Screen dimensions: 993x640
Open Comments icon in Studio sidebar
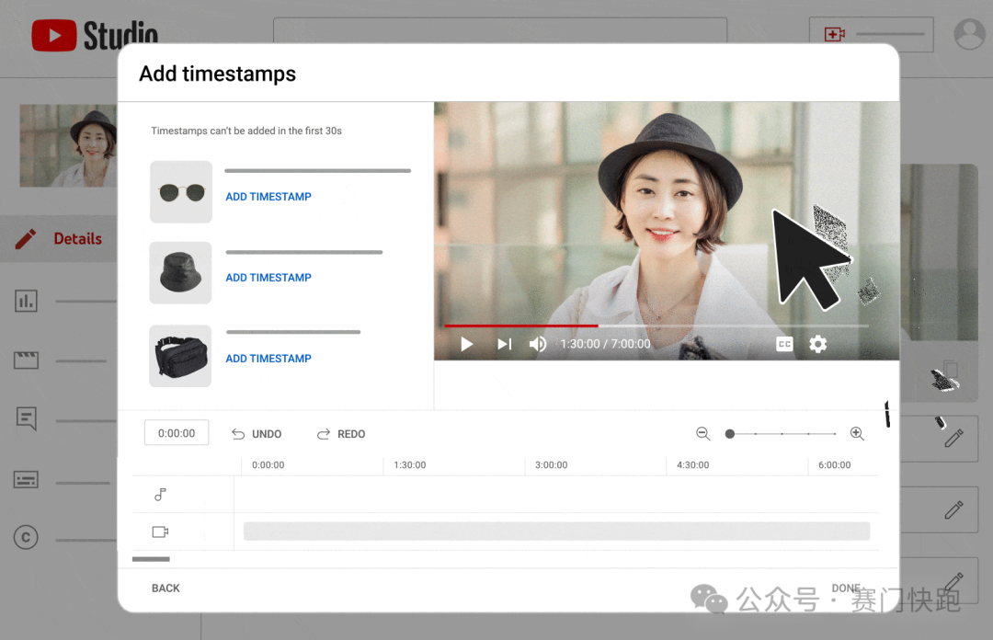(x=26, y=419)
